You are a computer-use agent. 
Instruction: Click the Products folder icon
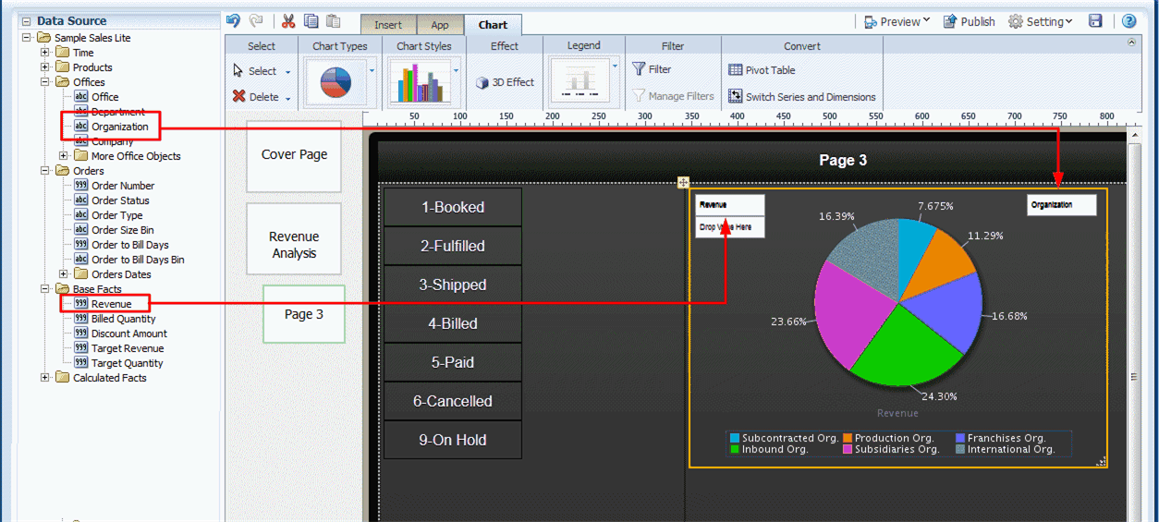62,67
